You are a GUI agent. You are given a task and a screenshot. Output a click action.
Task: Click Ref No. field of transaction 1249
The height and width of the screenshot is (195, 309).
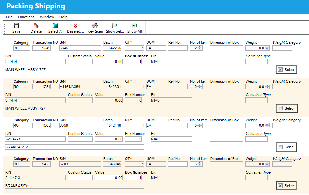pyautogui.click(x=178, y=48)
